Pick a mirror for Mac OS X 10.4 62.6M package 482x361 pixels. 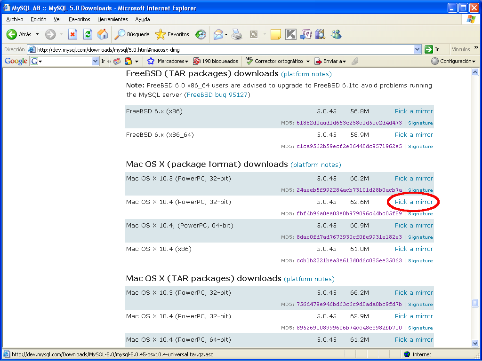click(414, 202)
